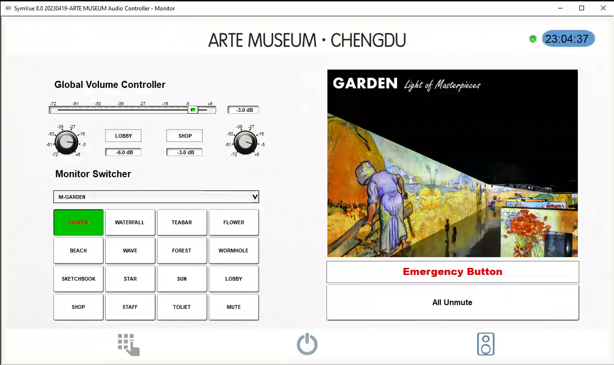Toggle the WAVE monitor button
Image resolution: width=614 pixels, height=365 pixels.
coord(130,251)
